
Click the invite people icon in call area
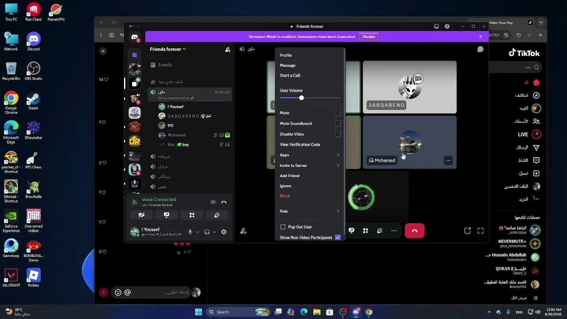[243, 231]
